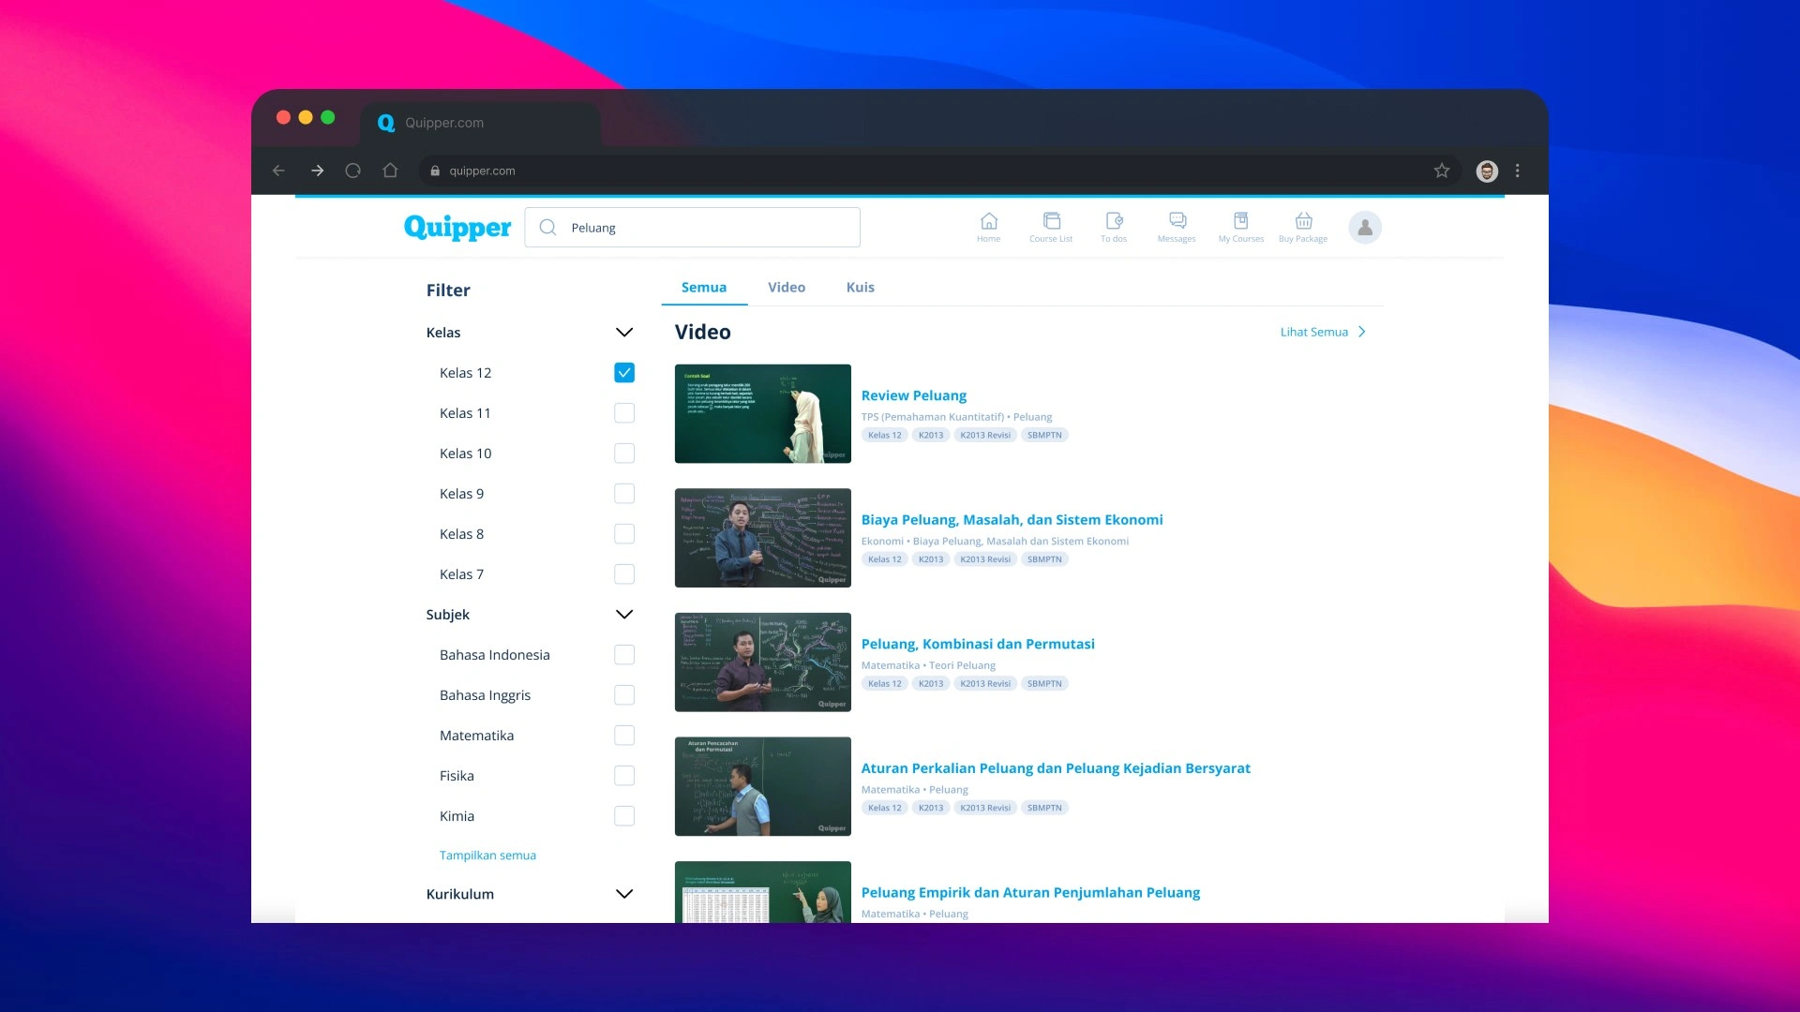The width and height of the screenshot is (1800, 1012).
Task: Switch to the Video tab
Action: (x=787, y=287)
